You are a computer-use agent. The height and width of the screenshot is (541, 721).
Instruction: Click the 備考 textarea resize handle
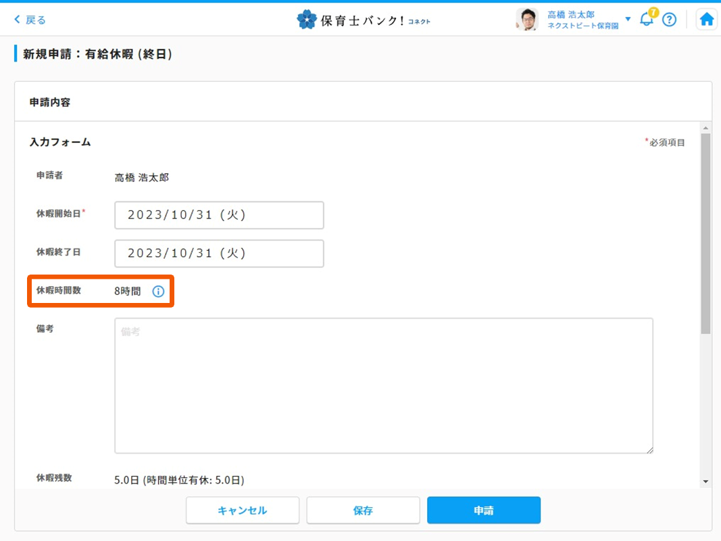point(649,450)
